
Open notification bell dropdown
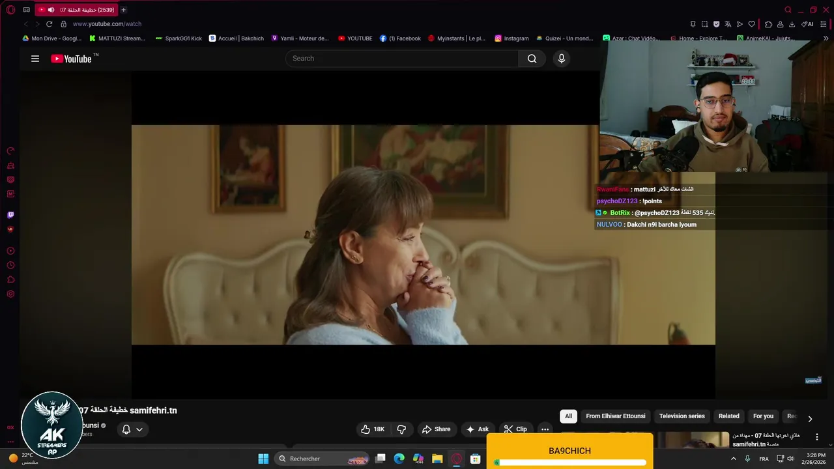(x=132, y=429)
